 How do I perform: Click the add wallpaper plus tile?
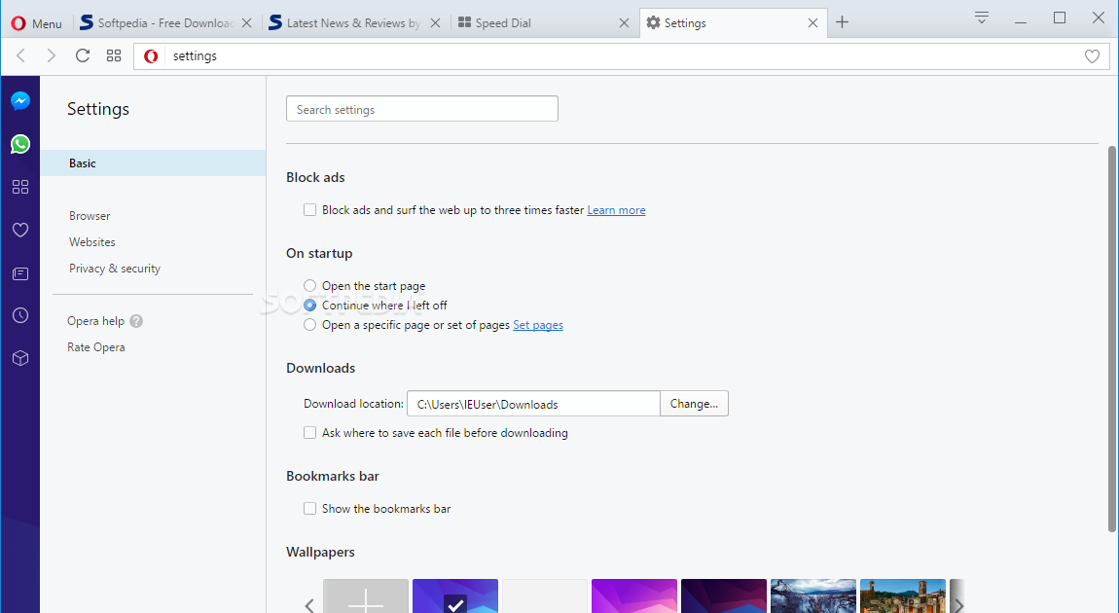[x=366, y=596]
